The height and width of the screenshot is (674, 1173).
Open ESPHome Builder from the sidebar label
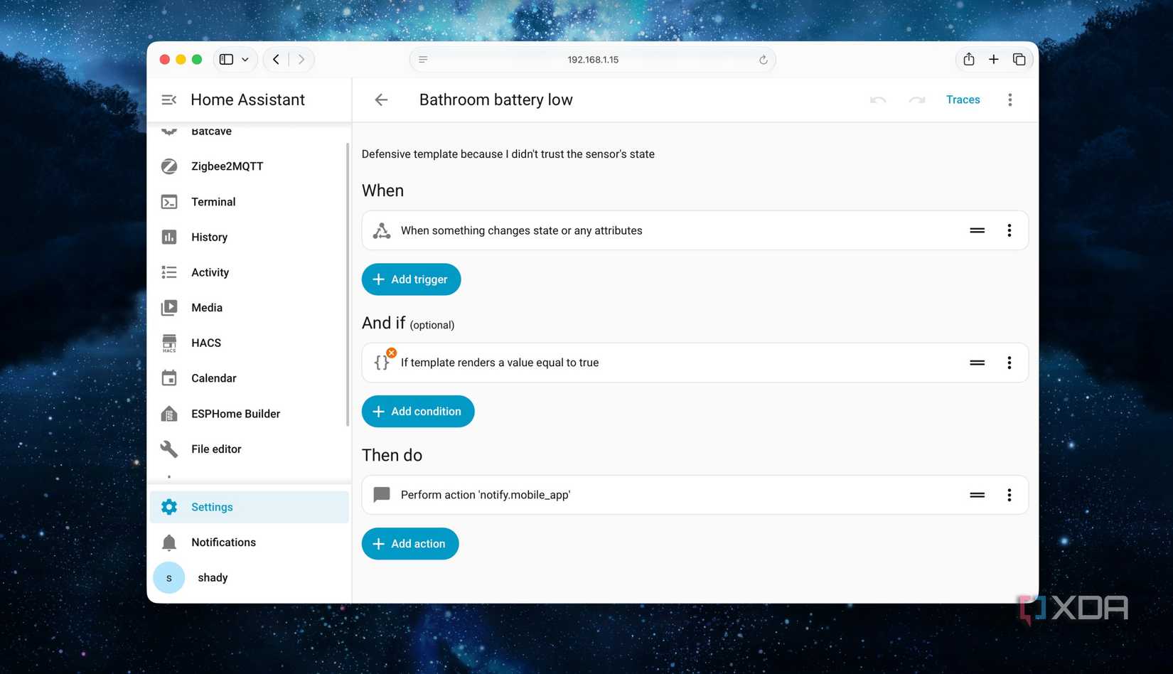[x=235, y=414]
